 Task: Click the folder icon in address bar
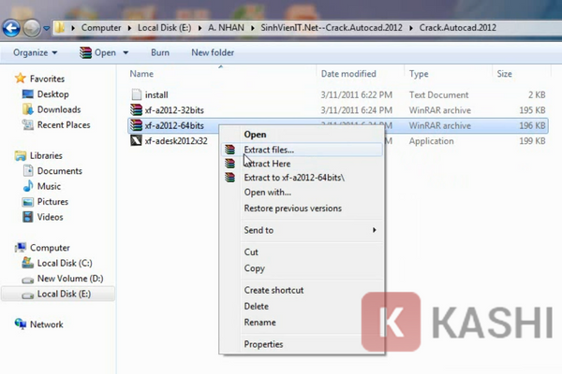60,27
